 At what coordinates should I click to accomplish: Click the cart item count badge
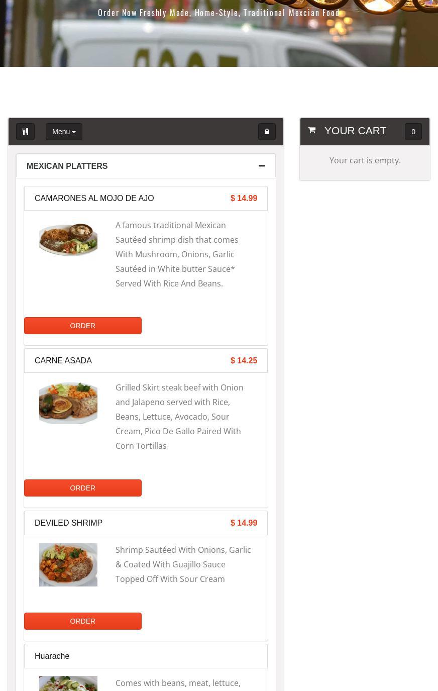(413, 132)
